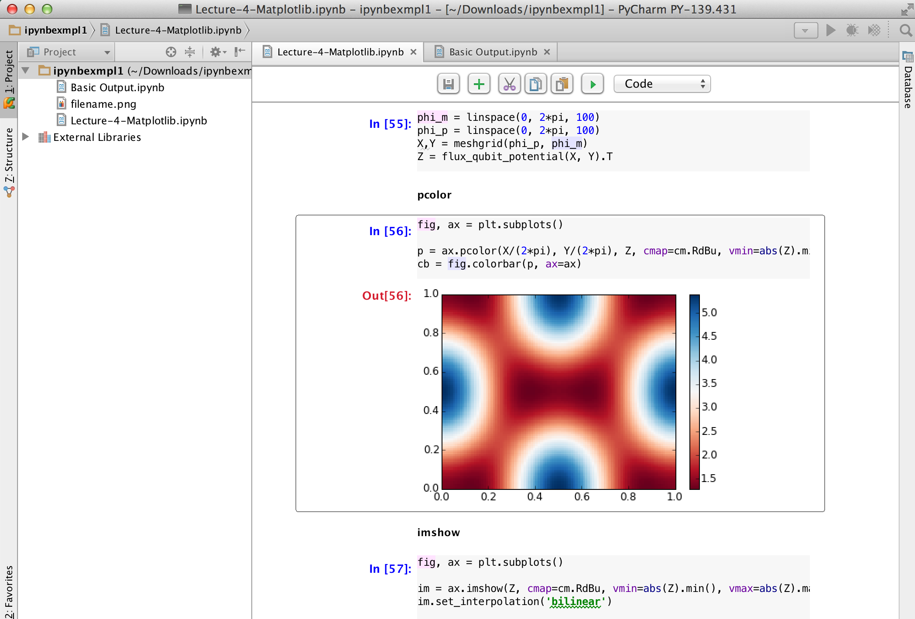Expand the External Libraries node
This screenshot has height=619, width=915.
pyautogui.click(x=26, y=137)
